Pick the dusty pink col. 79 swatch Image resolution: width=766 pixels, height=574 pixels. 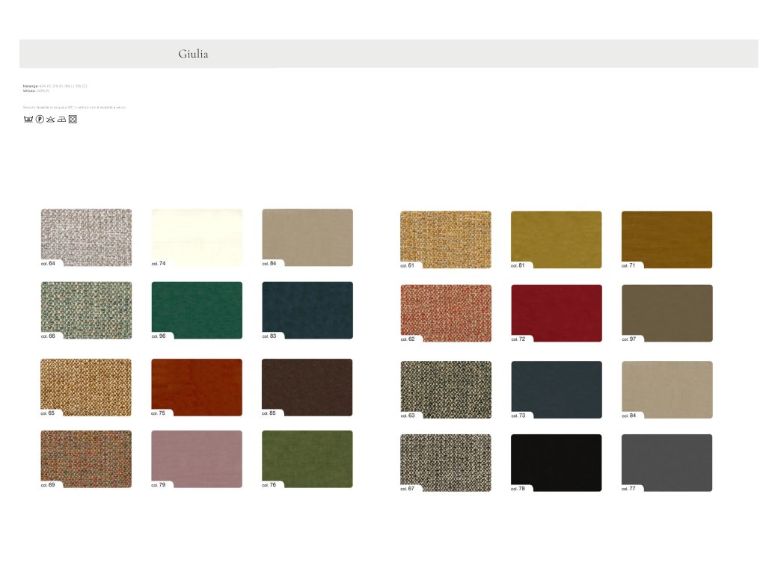tap(197, 459)
